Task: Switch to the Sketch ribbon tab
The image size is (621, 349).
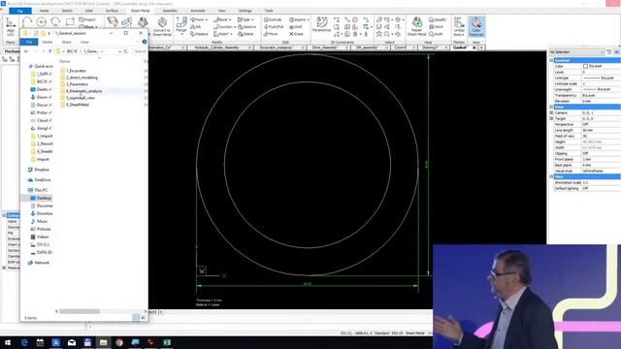Action: [67, 11]
